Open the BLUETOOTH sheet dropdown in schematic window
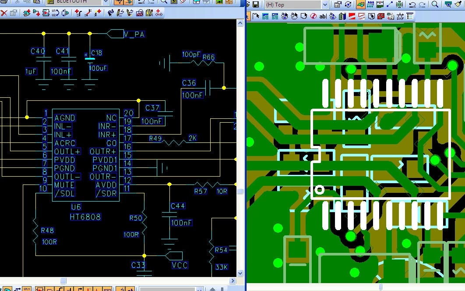 tap(106, 2)
